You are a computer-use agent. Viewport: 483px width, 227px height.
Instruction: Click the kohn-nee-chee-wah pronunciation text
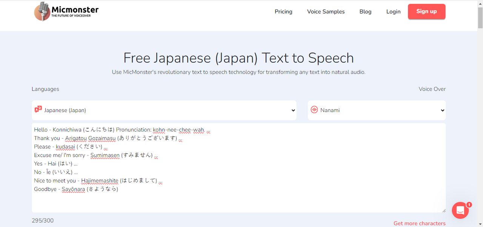pos(179,130)
